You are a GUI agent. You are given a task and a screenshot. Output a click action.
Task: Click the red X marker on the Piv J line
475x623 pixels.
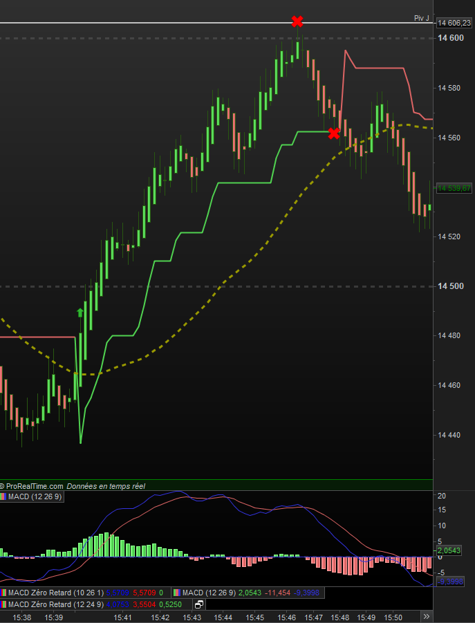297,21
